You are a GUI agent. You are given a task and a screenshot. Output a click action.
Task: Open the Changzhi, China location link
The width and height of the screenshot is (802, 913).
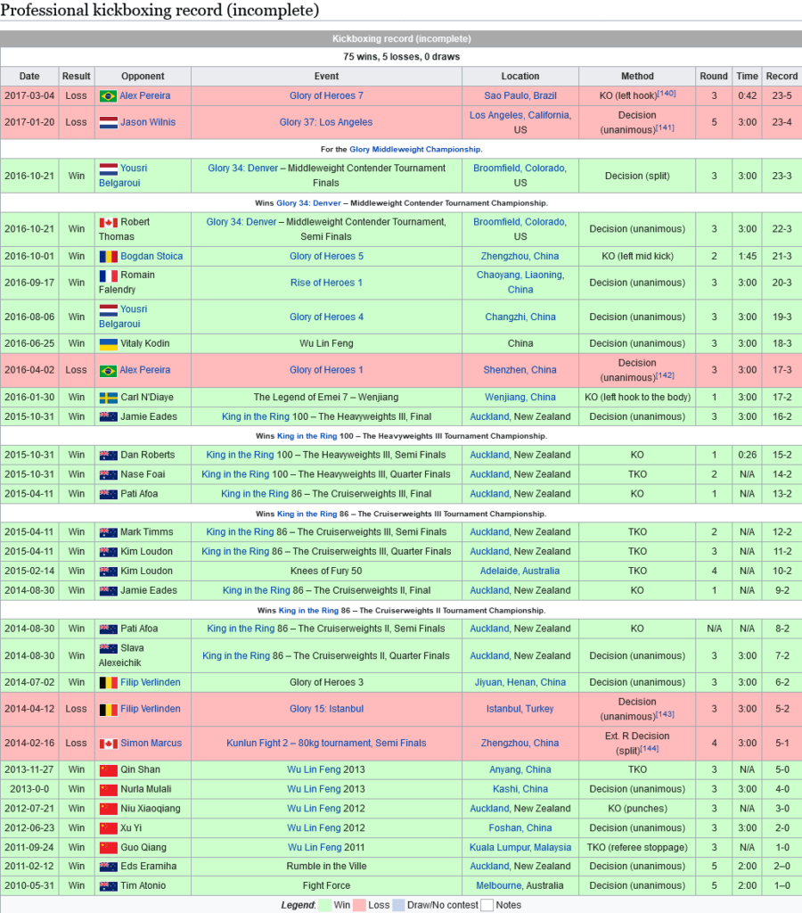[520, 317]
